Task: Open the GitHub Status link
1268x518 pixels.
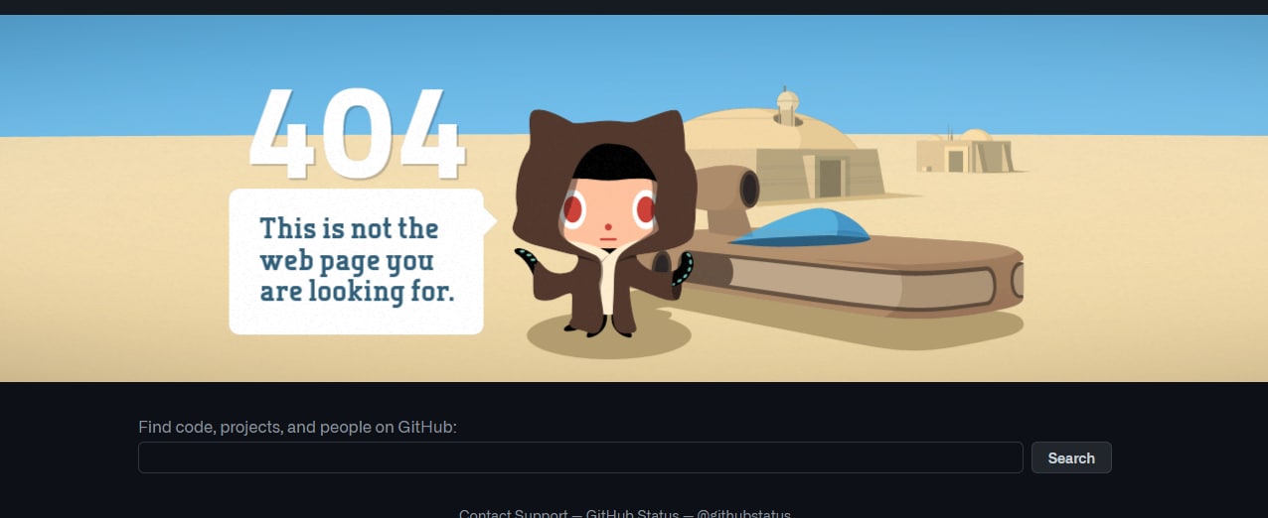Action: click(x=632, y=513)
